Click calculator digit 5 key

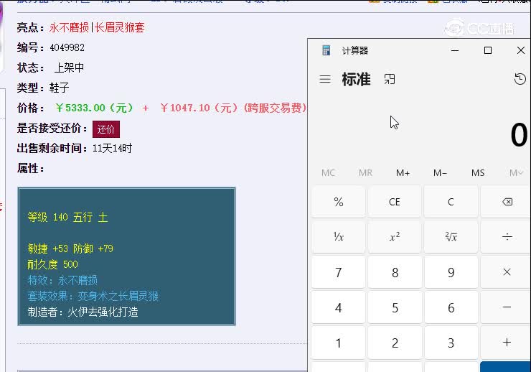pos(395,307)
